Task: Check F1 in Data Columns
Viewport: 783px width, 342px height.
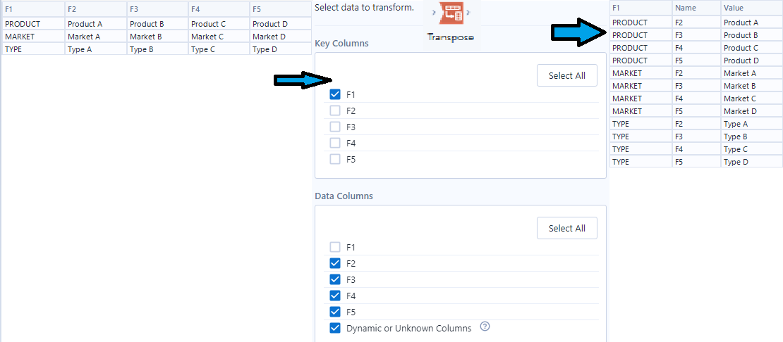Action: click(335, 247)
